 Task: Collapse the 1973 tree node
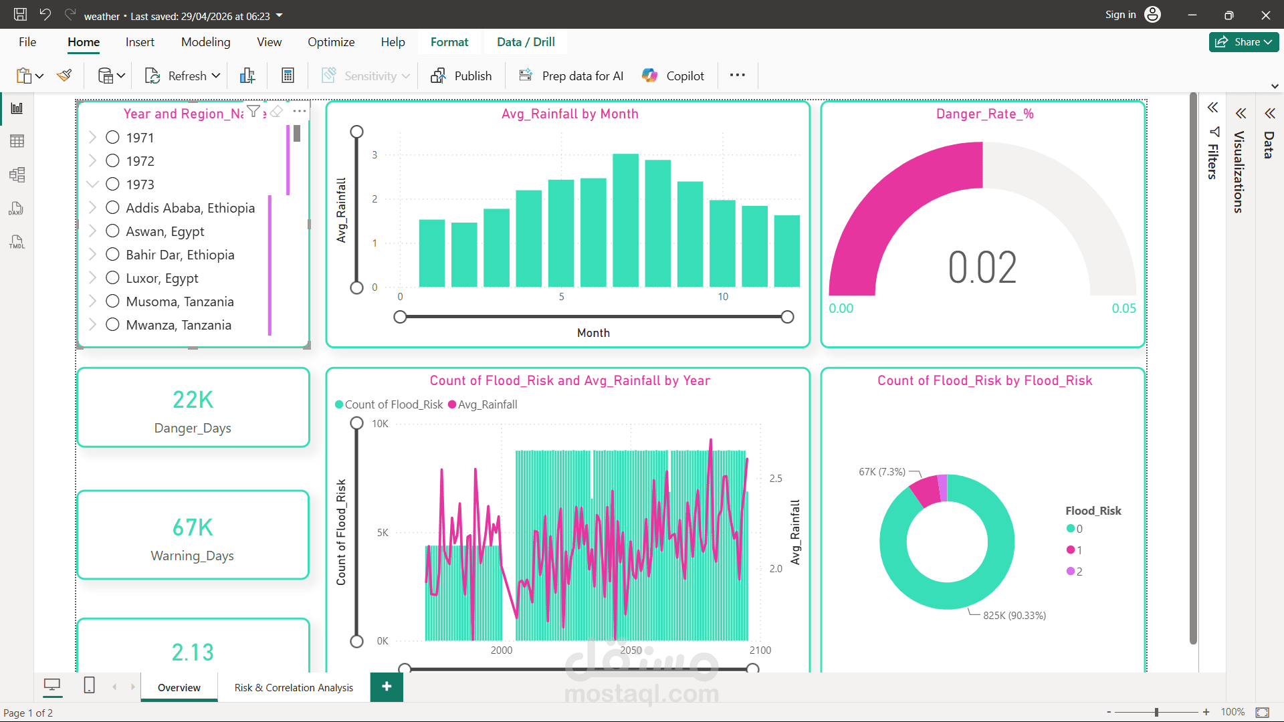92,184
